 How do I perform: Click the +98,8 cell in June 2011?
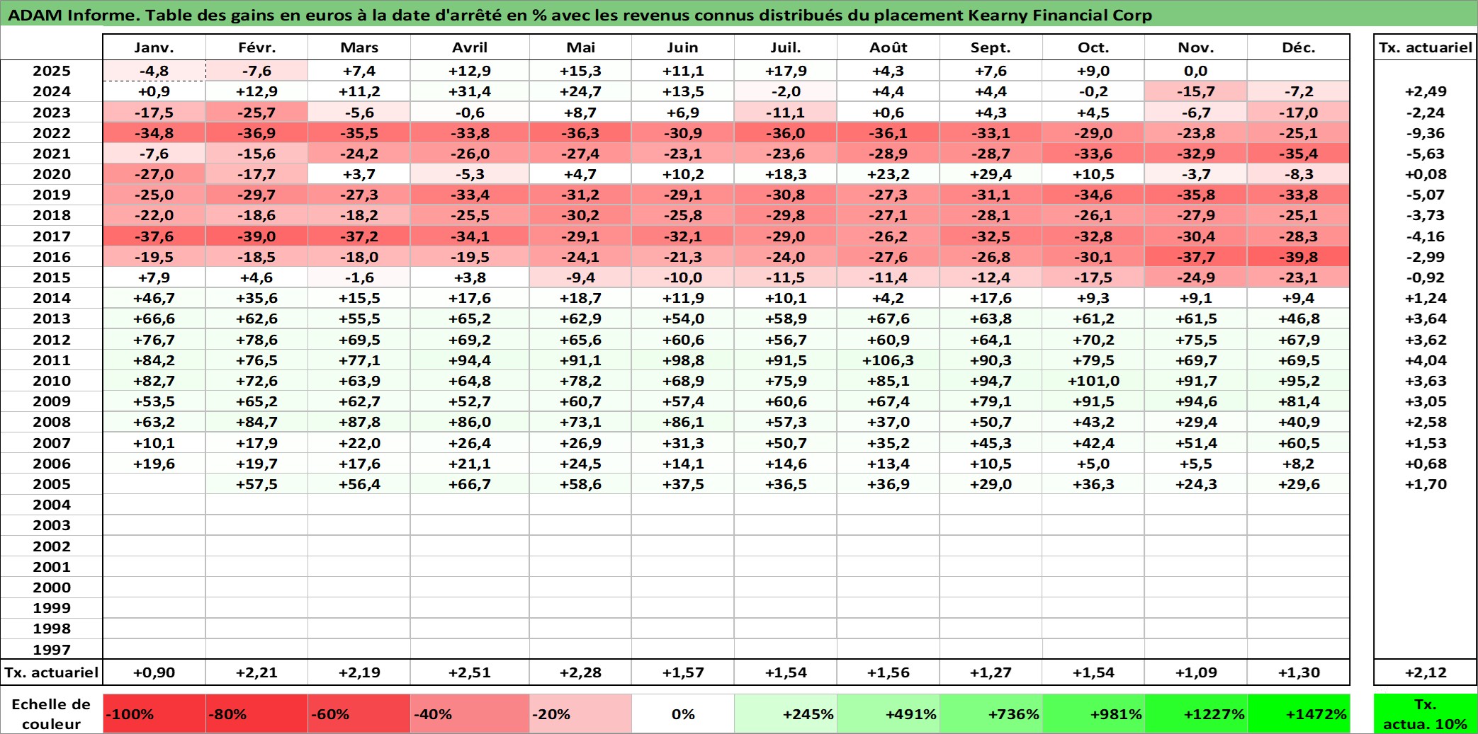coord(683,360)
